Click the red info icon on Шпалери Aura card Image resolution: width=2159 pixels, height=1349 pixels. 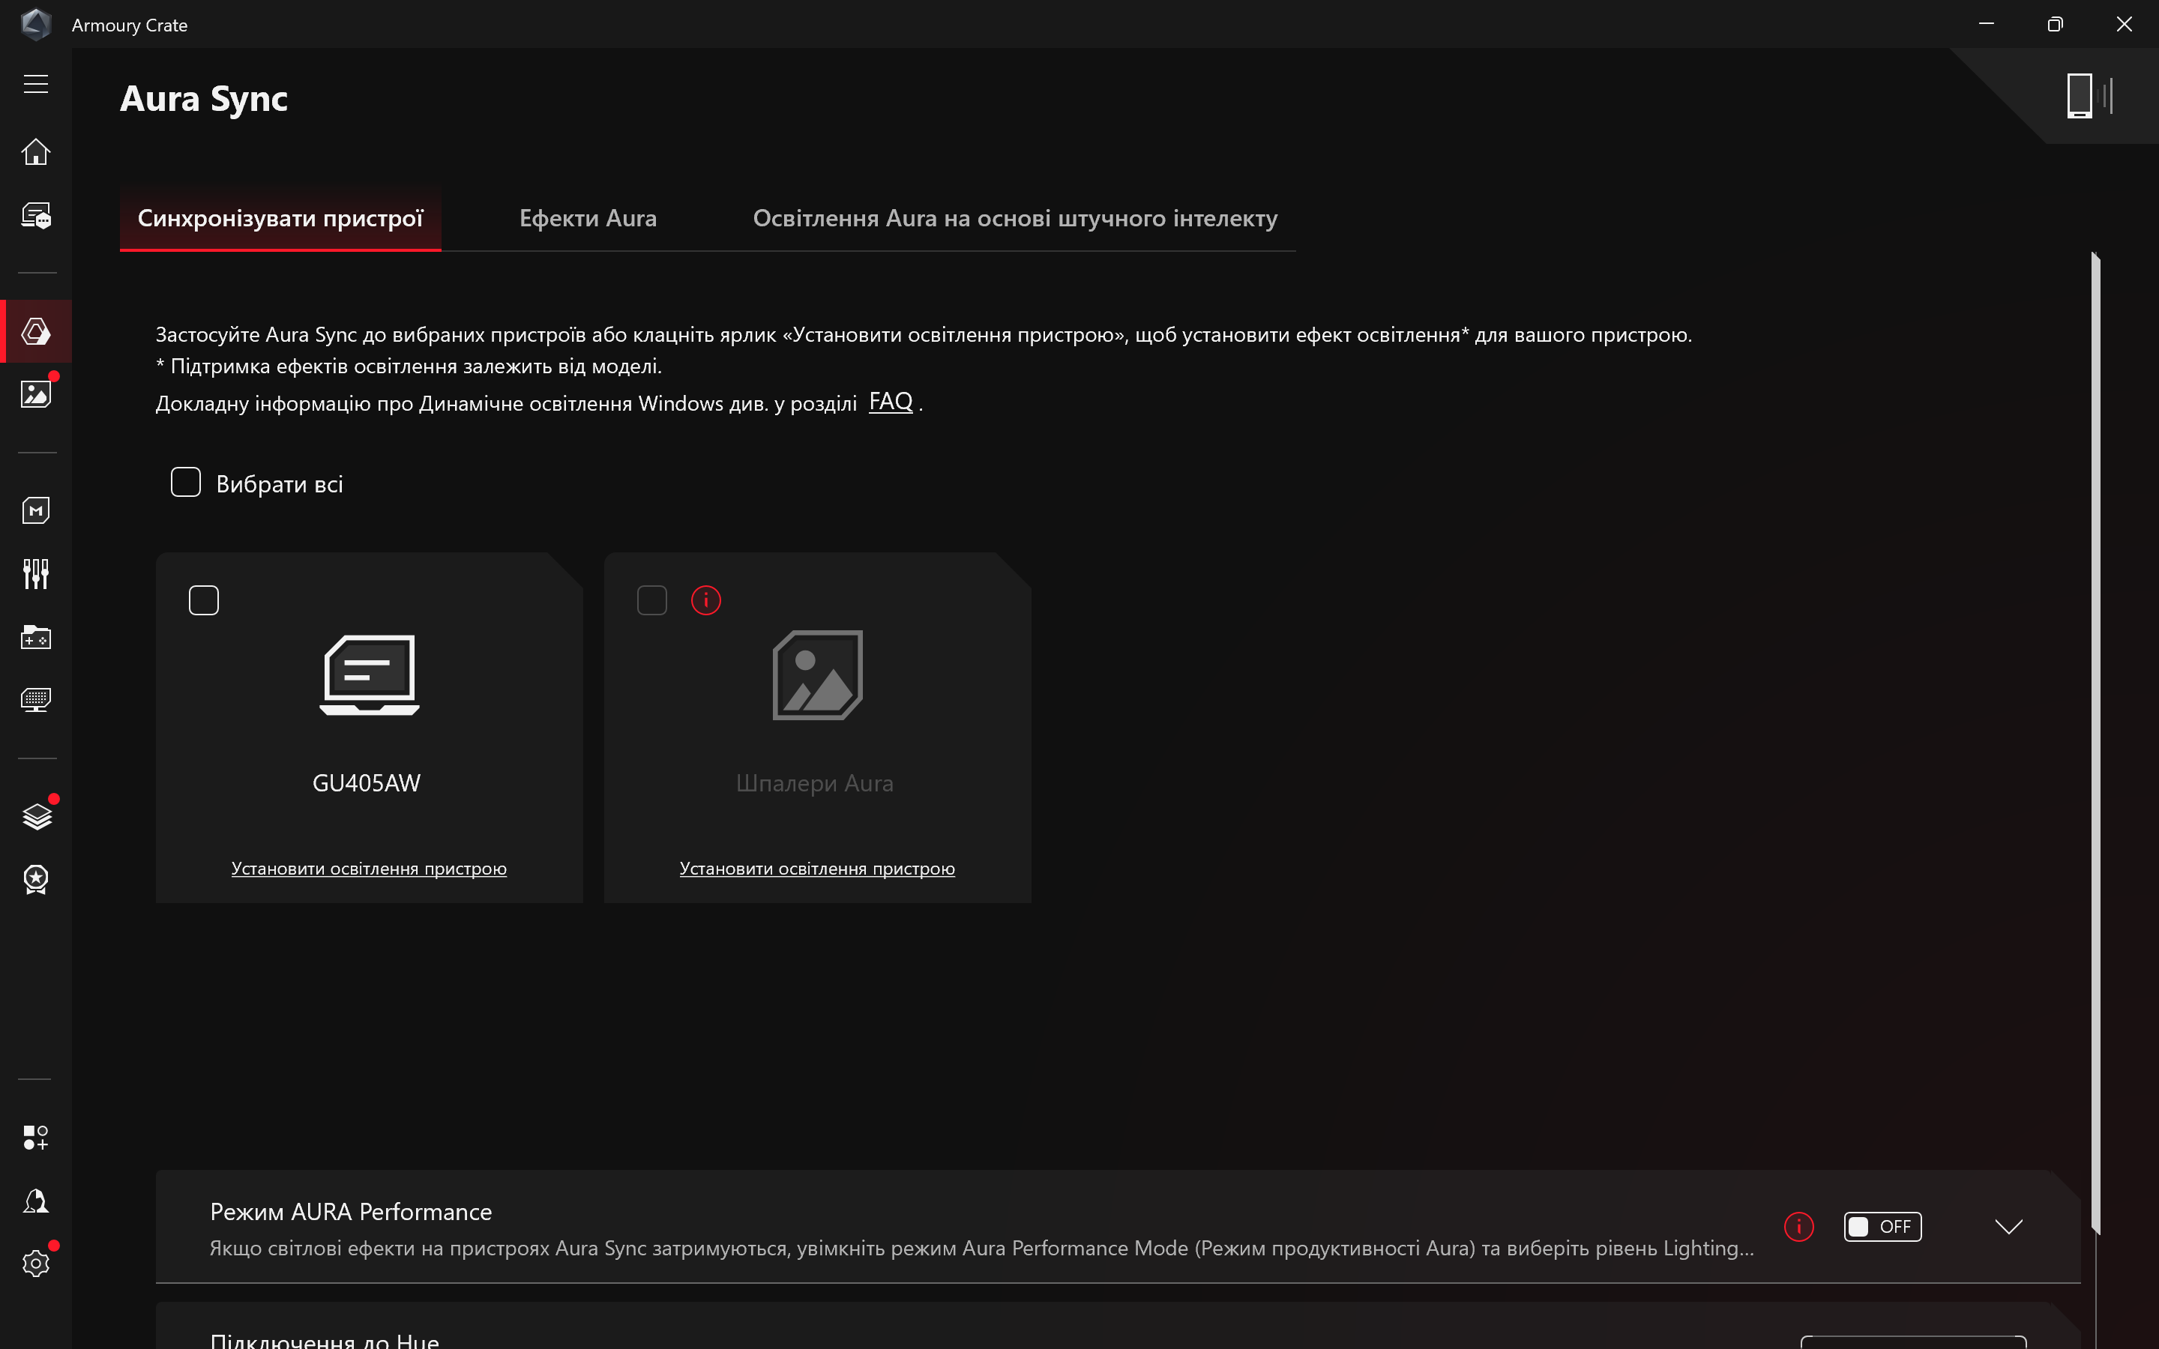(x=705, y=600)
